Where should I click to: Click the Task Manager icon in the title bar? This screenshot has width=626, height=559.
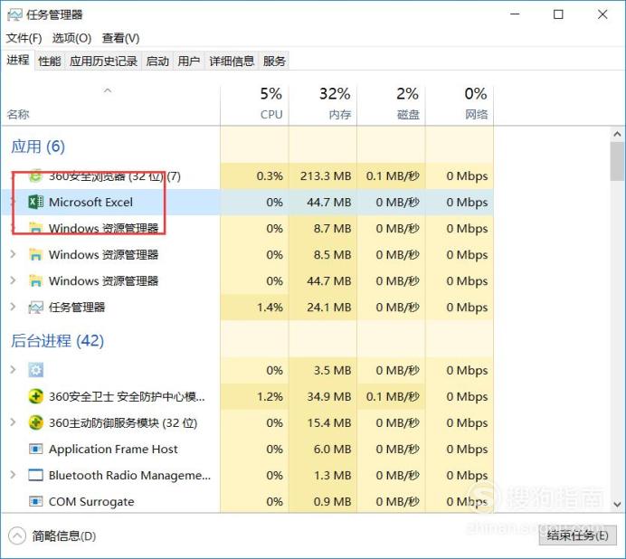tap(14, 15)
